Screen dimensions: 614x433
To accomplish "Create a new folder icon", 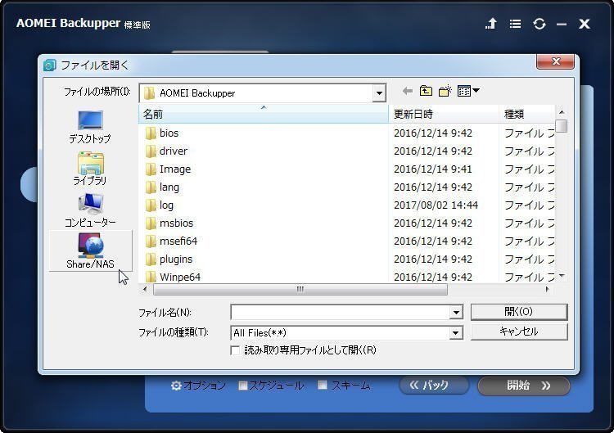I will [x=445, y=91].
